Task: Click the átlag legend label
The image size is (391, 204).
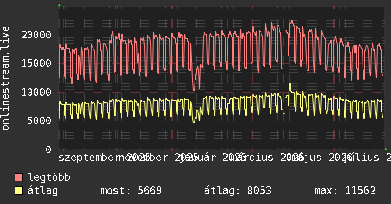Action: click(x=43, y=191)
